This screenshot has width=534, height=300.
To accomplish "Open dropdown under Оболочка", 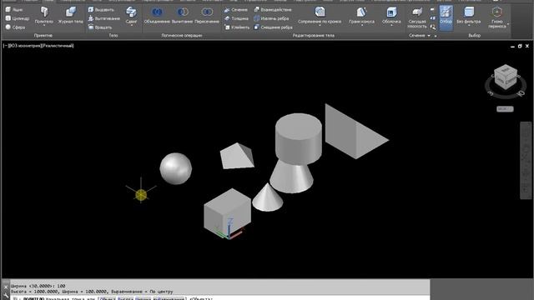I will [391, 26].
